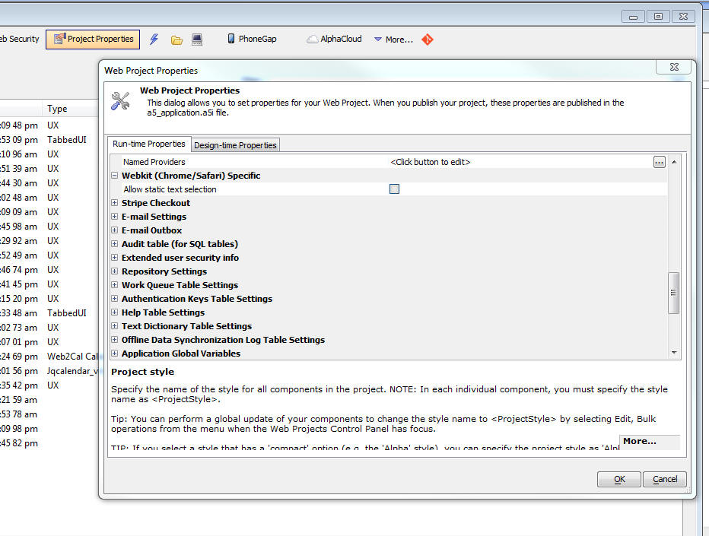Click the properties list vertical scrollbar thumb
The image size is (709, 536).
(x=673, y=292)
